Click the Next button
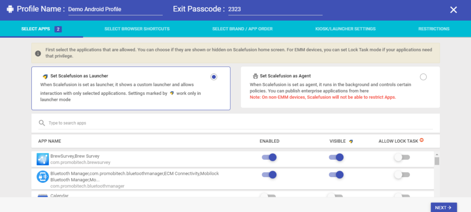The image size is (471, 212). (x=444, y=207)
